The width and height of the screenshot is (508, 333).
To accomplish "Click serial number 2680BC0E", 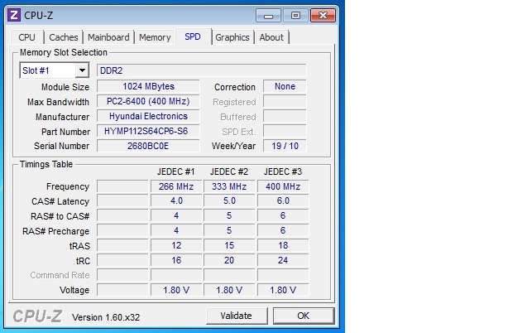I will click(148, 146).
